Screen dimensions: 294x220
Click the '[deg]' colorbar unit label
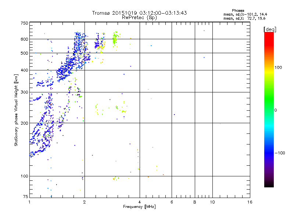coord(270,29)
